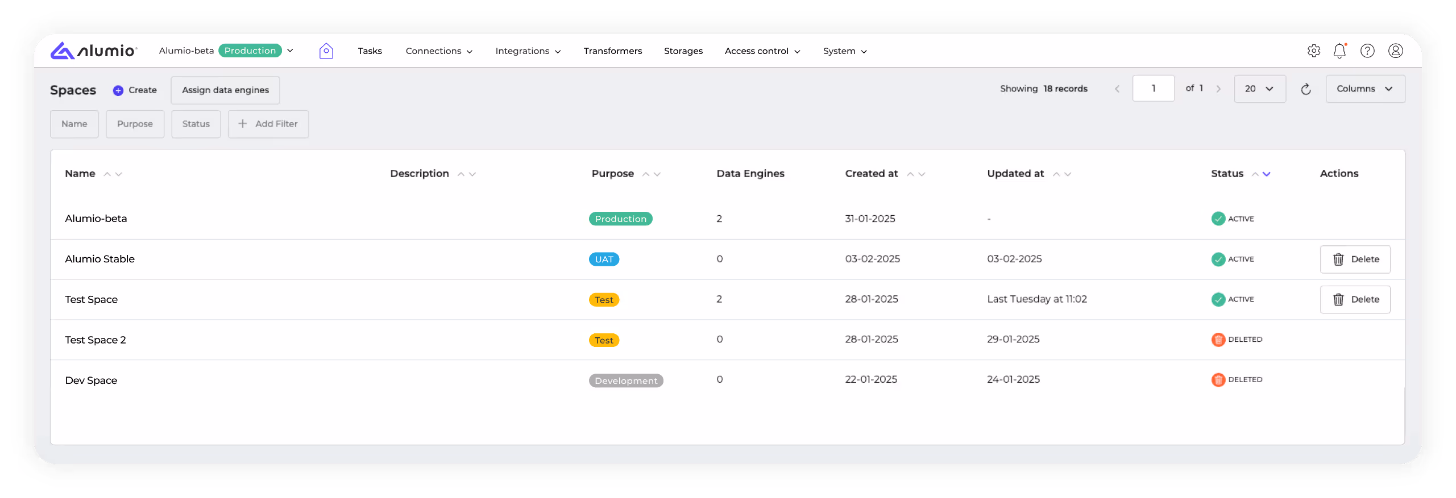Viewport: 1456px width, 498px height.
Task: Click 'Last Tuesday at 11:02' updated value
Action: pyautogui.click(x=1037, y=299)
